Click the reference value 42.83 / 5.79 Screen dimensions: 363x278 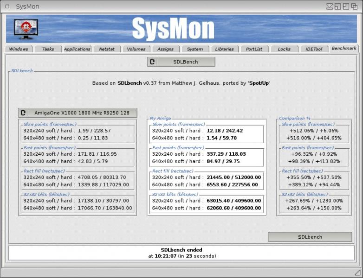[x=92, y=161]
